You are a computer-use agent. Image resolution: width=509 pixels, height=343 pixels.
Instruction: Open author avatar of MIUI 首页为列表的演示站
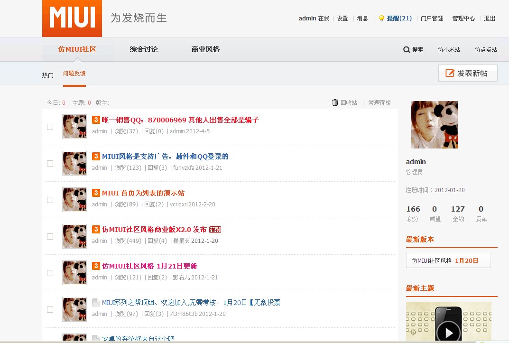pyautogui.click(x=74, y=200)
